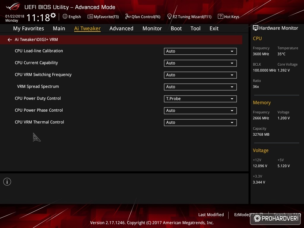
Task: Click the CPU frequency 3600 MHz value
Action: pyautogui.click(x=261, y=54)
